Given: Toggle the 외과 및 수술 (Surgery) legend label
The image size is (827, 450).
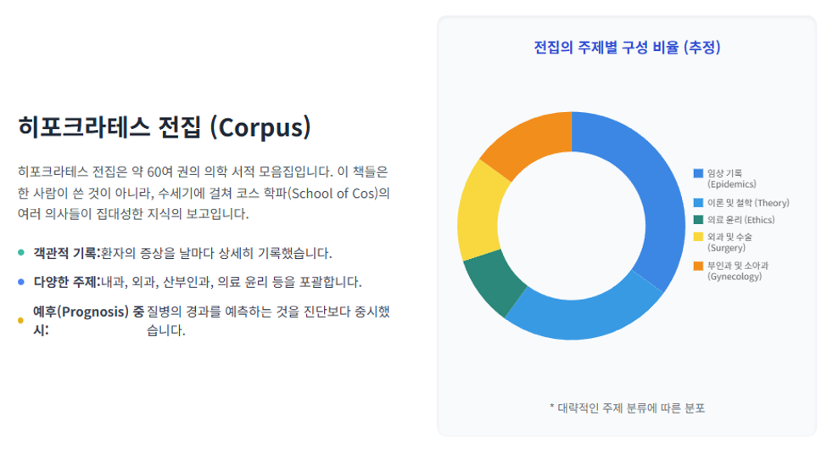Looking at the screenshot, I should [729, 242].
